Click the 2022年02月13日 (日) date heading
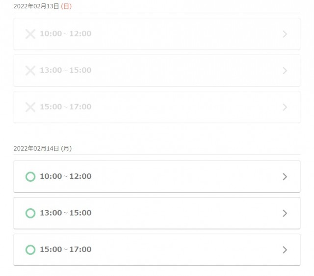This screenshot has width=314, height=276. (x=42, y=6)
